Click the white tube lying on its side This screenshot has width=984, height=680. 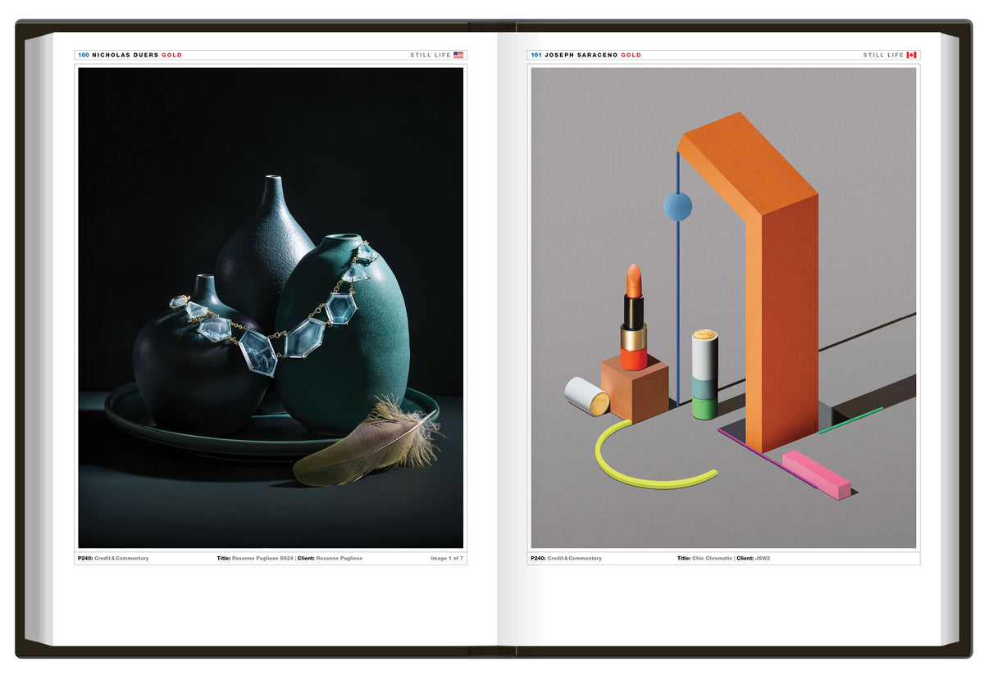(x=586, y=397)
